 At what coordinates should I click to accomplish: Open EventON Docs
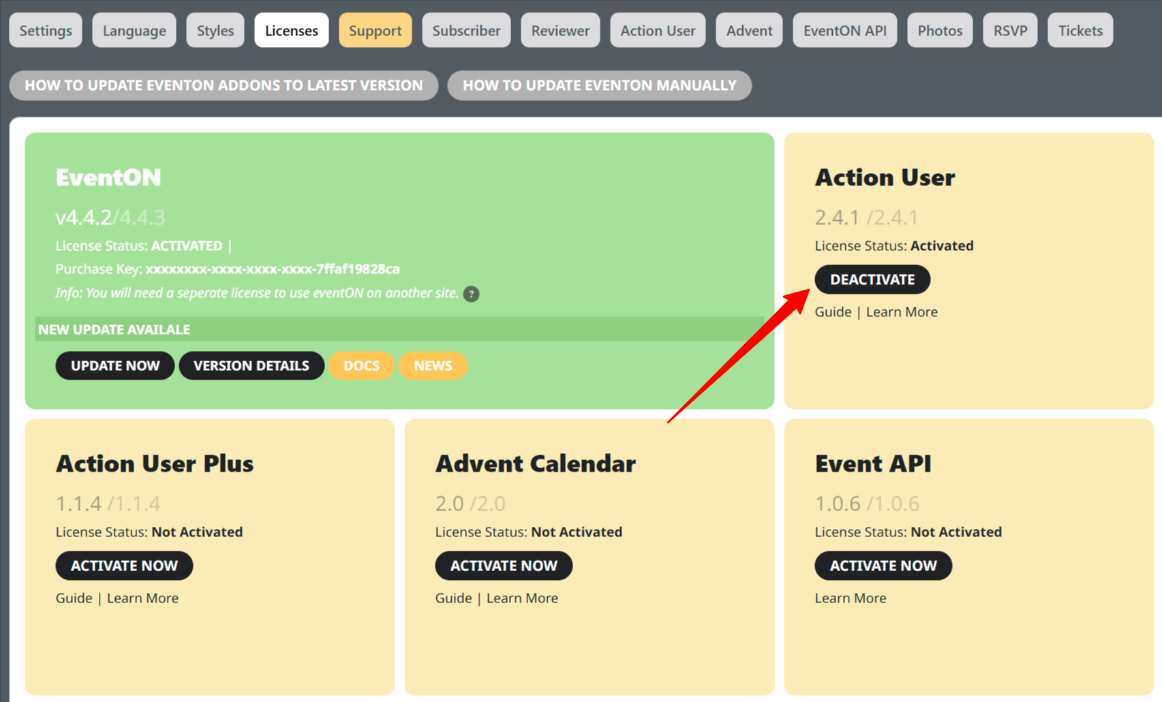coord(361,366)
